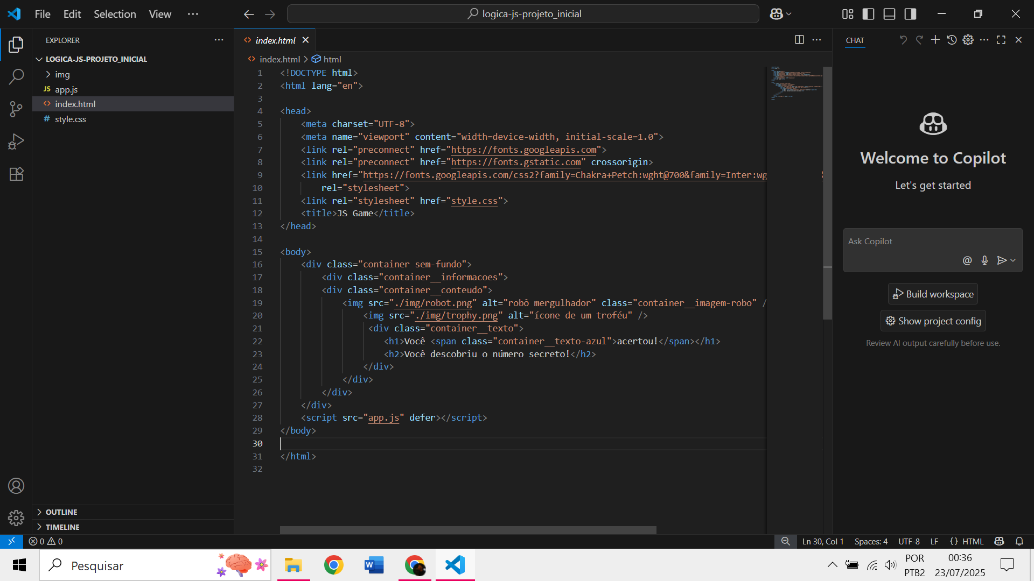Toggle primary side bar visibility

(x=868, y=14)
